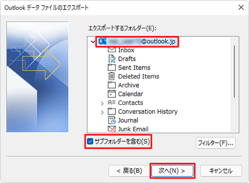Click the Archive folder icon
Image resolution: width=249 pixels, height=183 pixels.
point(112,85)
